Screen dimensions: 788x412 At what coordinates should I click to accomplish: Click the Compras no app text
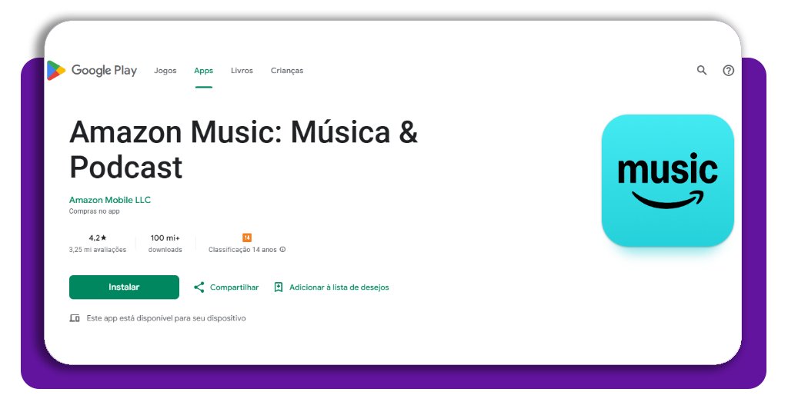pos(94,211)
